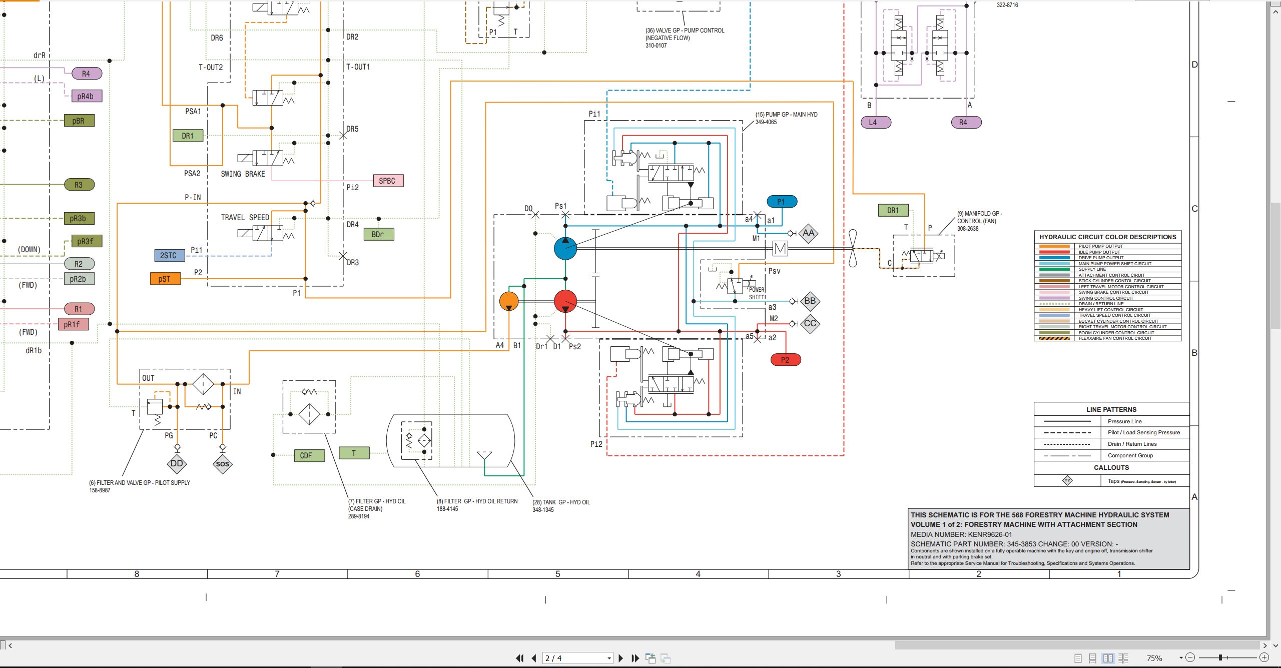The image size is (1281, 668).
Task: Select two-page continuous view mode
Action: 1123,658
